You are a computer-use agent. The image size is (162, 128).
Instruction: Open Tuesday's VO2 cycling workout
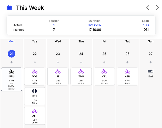click(35, 77)
